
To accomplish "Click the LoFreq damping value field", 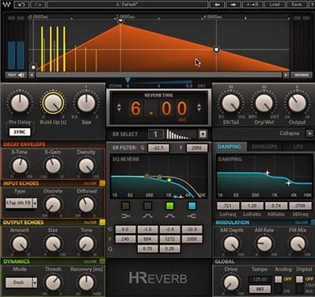I will [228, 206].
